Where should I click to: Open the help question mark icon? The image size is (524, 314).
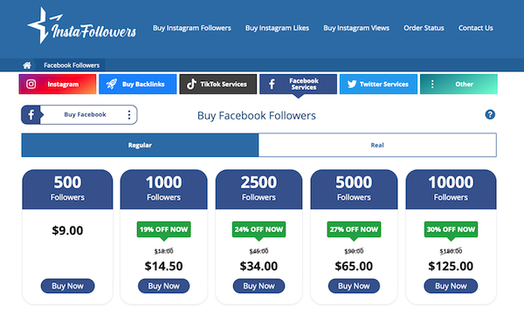[490, 115]
